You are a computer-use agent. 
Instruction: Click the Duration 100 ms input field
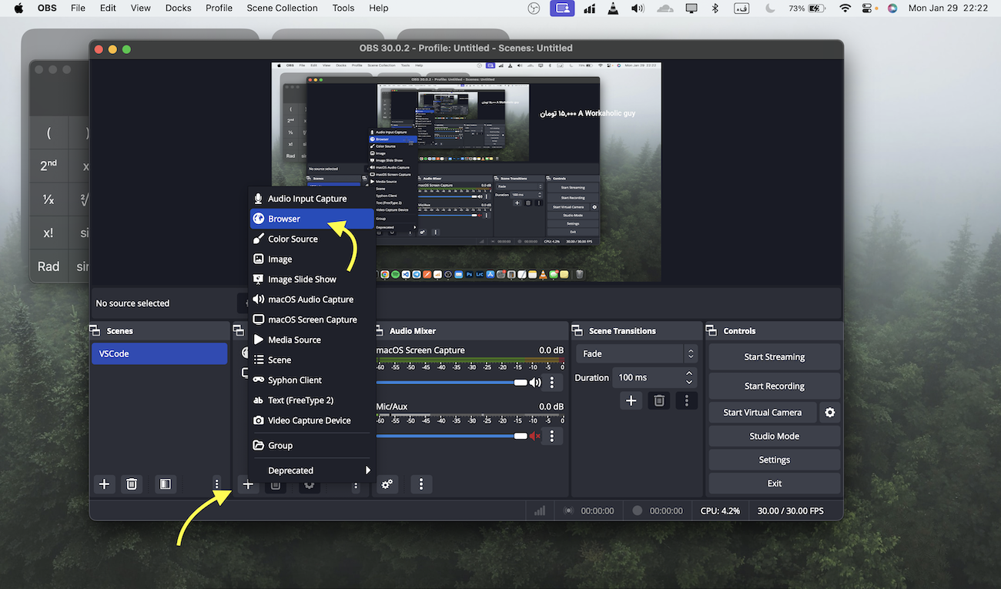pos(648,377)
